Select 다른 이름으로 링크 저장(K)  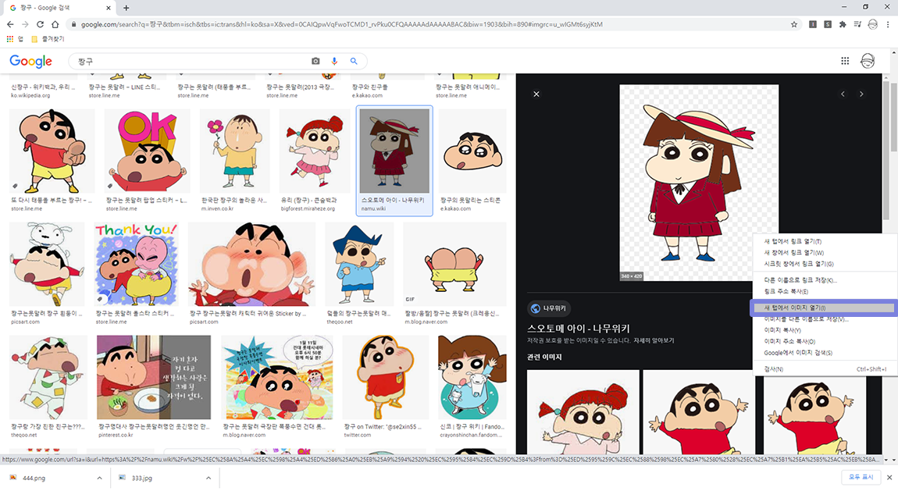(x=824, y=279)
